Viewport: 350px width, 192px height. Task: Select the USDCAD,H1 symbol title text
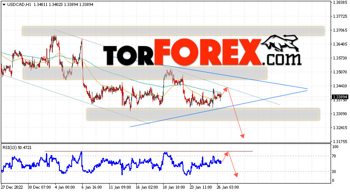19,5
